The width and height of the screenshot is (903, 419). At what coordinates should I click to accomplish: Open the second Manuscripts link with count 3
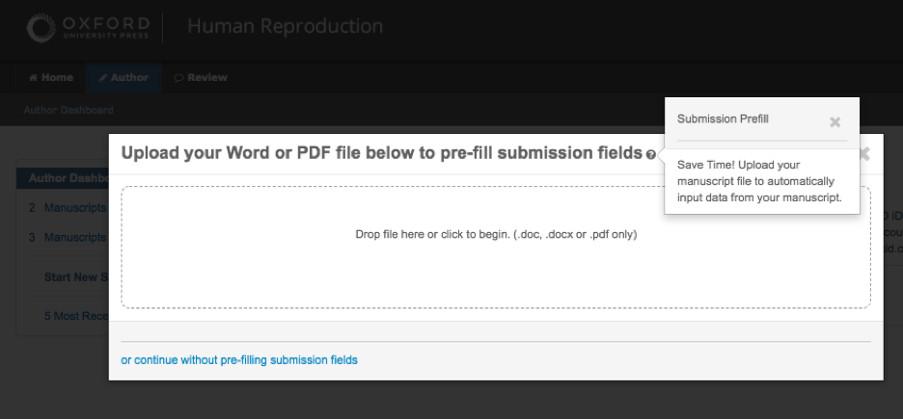75,237
